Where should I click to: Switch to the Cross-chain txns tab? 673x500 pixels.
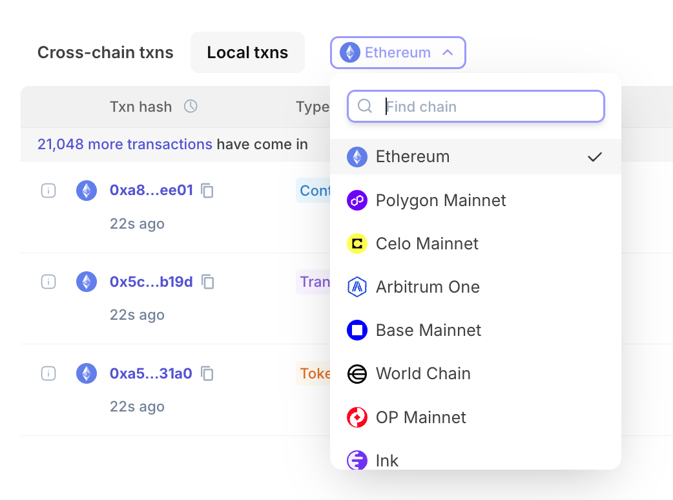point(105,52)
